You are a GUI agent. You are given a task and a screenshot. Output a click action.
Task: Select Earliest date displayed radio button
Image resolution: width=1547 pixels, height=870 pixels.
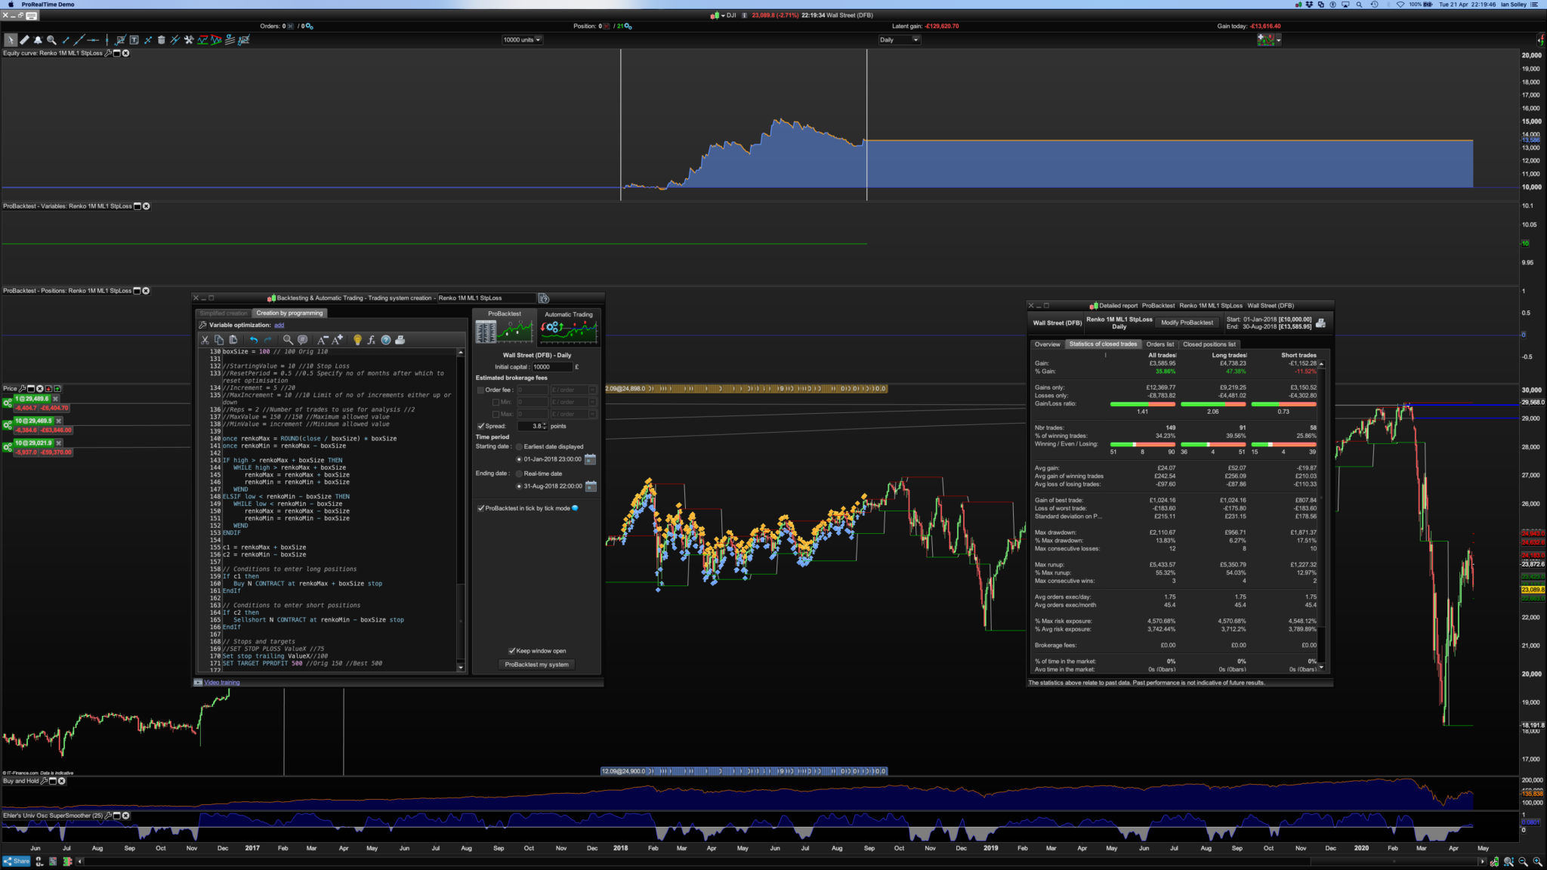(519, 447)
